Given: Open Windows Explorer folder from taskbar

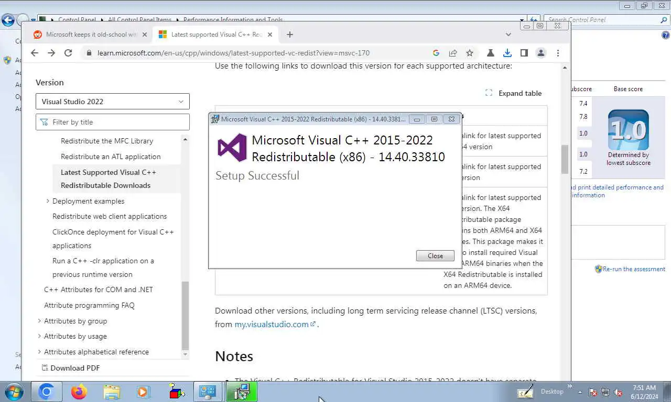Looking at the screenshot, I should tap(111, 392).
